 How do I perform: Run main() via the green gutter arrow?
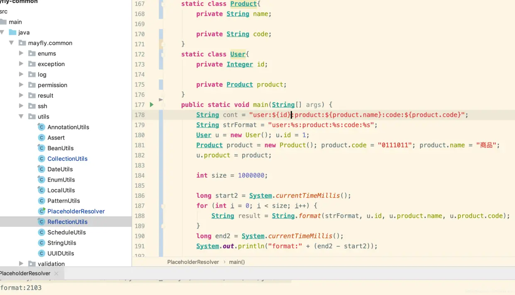click(x=152, y=104)
